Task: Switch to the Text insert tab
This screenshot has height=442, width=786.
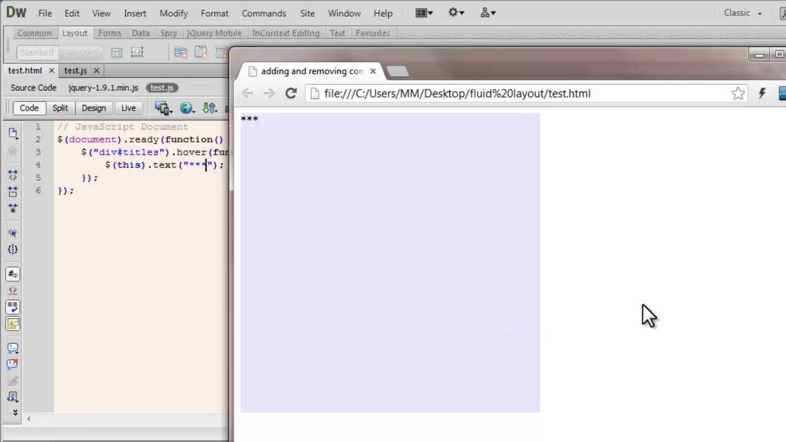Action: (x=338, y=33)
